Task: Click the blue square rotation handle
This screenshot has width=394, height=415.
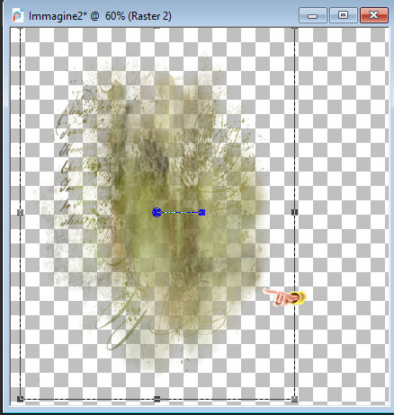Action: 201,212
